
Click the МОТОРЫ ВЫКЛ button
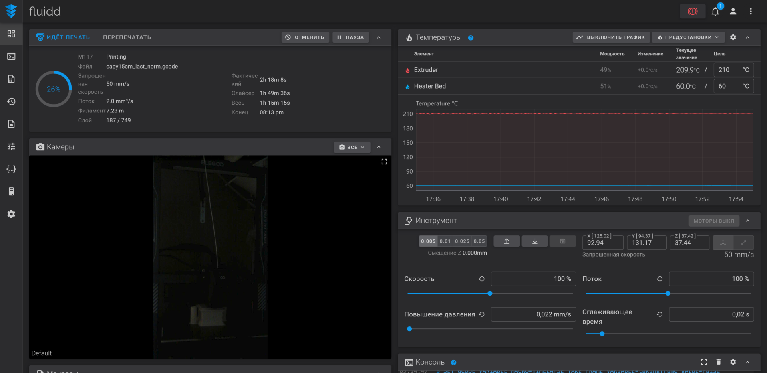pos(714,221)
